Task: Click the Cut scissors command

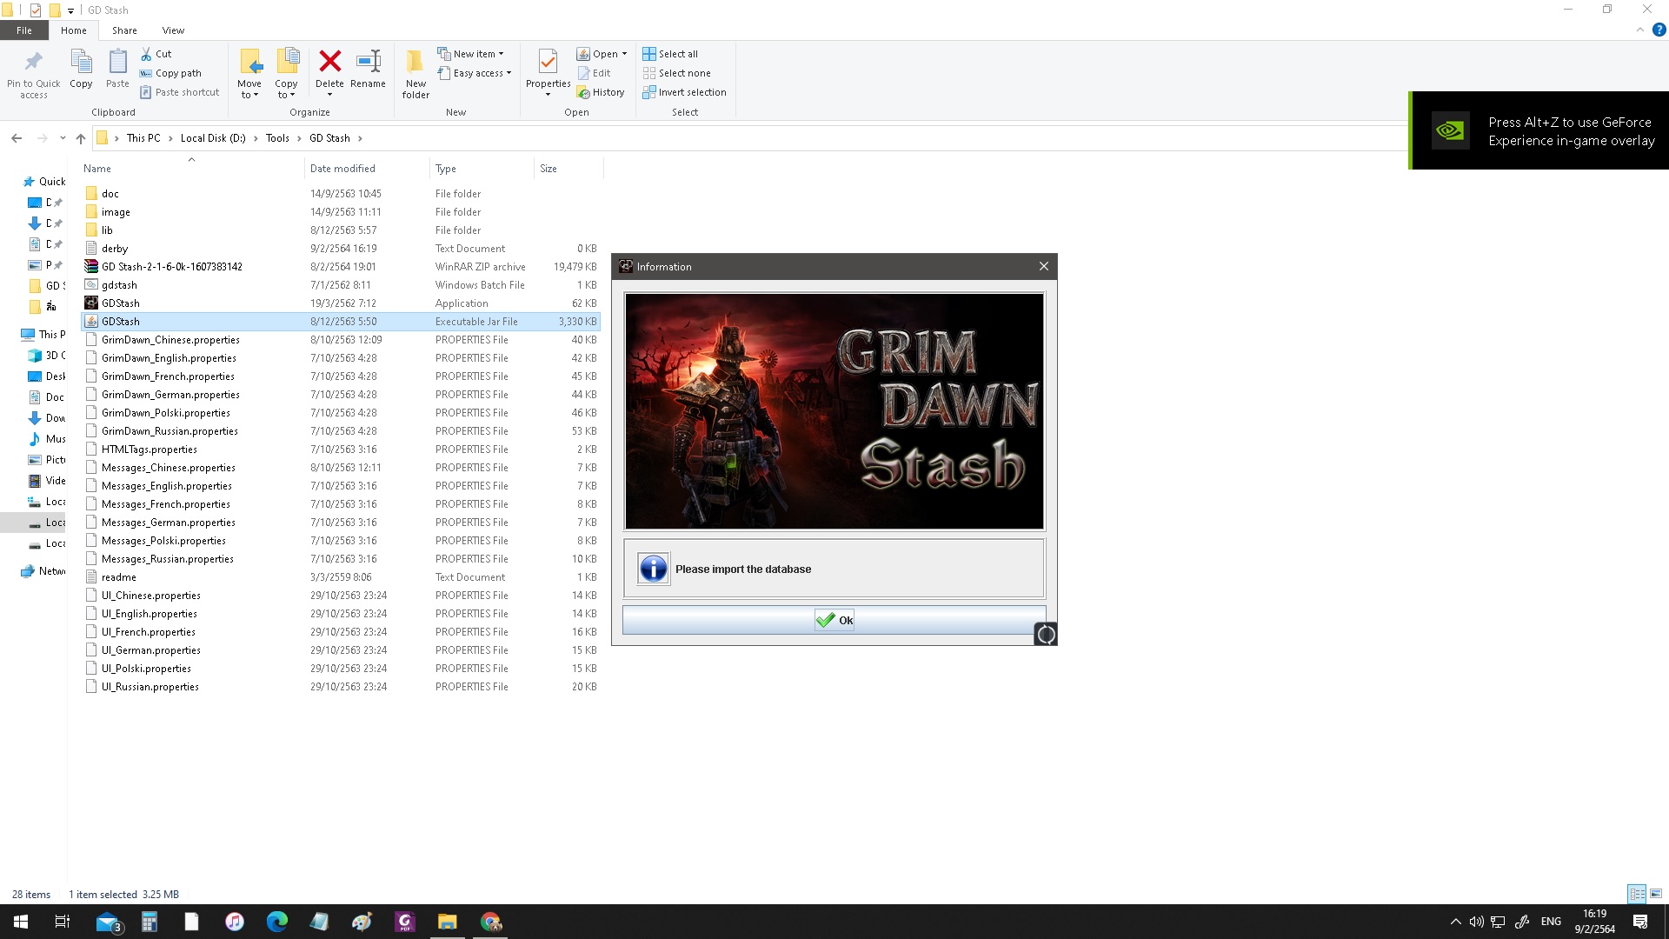Action: 156,54
